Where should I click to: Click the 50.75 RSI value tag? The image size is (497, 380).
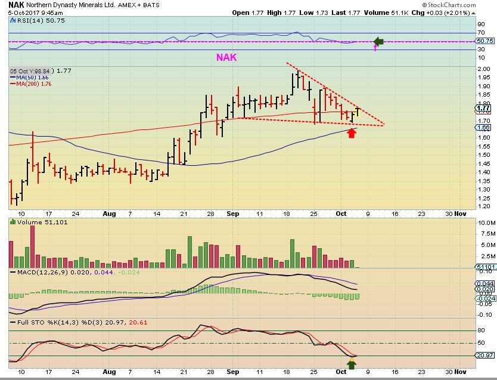[485, 41]
